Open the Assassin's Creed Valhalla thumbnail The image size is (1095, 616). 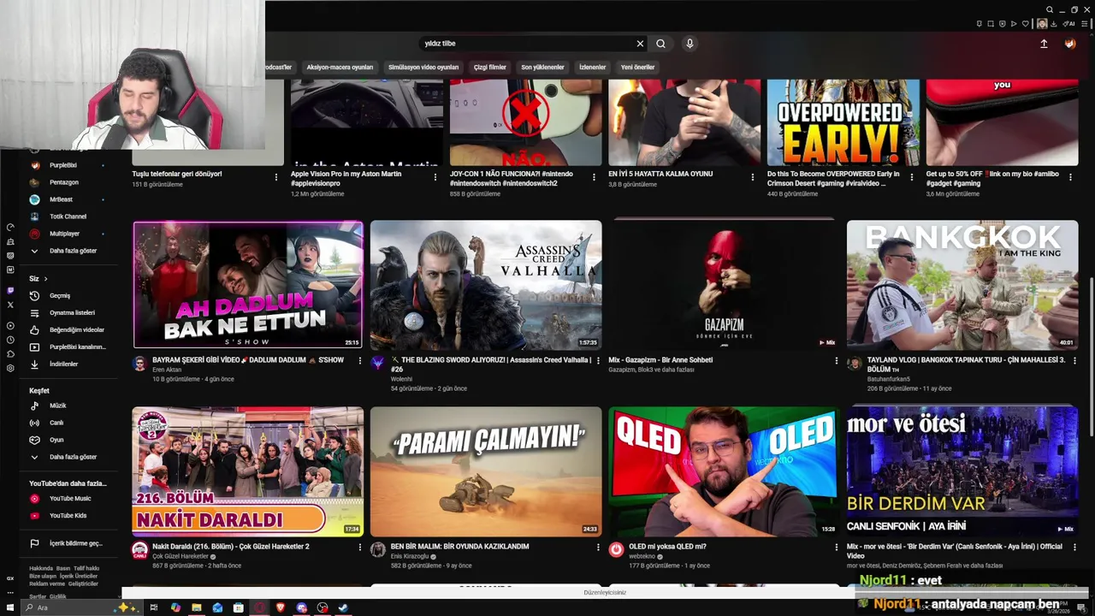click(486, 284)
